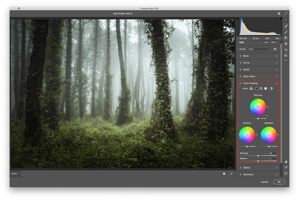Viewport: 299px width, 200px height.
Task: Click the Balance slider handle
Action: (258, 161)
